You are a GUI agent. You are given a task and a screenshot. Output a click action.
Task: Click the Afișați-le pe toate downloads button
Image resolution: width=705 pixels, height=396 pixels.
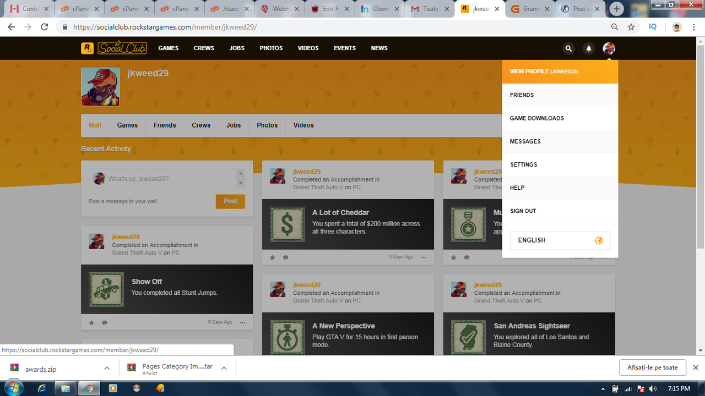653,367
